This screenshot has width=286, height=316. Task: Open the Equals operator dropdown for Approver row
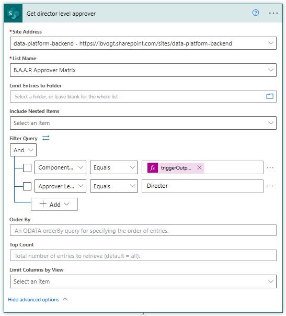coord(114,186)
